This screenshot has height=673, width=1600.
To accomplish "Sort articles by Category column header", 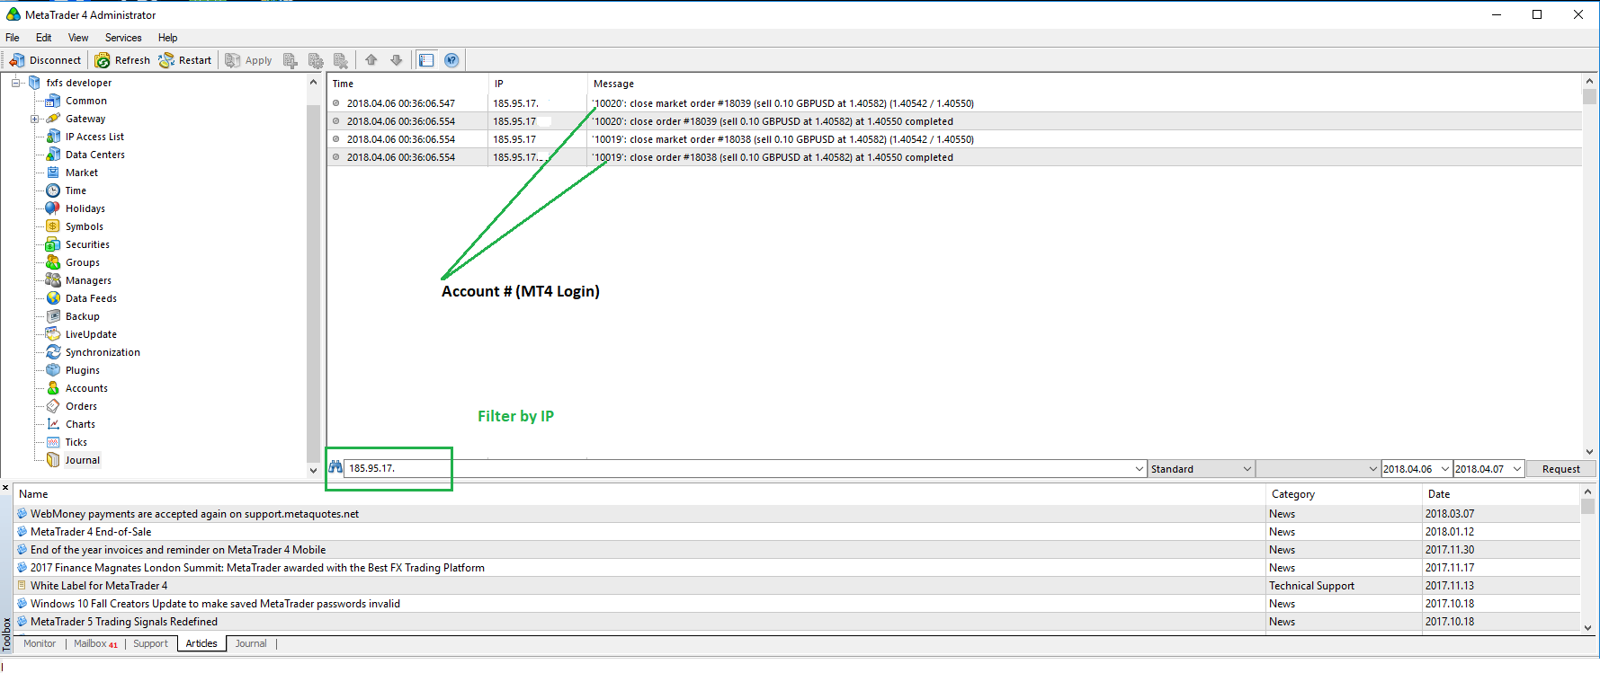I will (1342, 494).
